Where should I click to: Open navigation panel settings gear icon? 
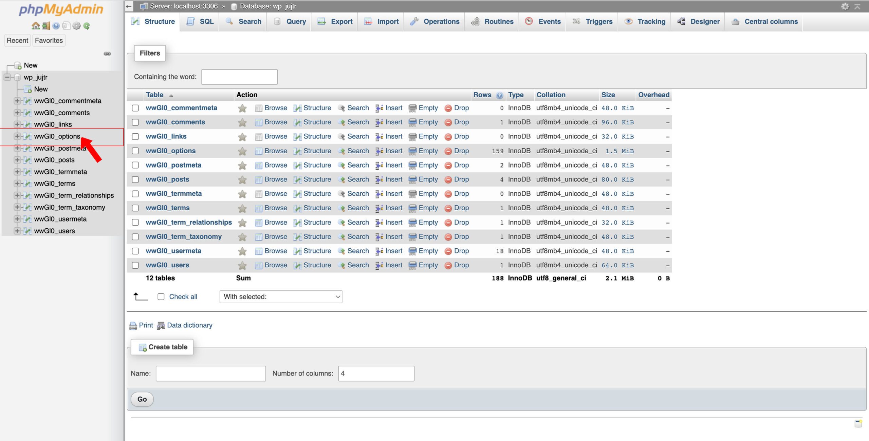point(77,26)
